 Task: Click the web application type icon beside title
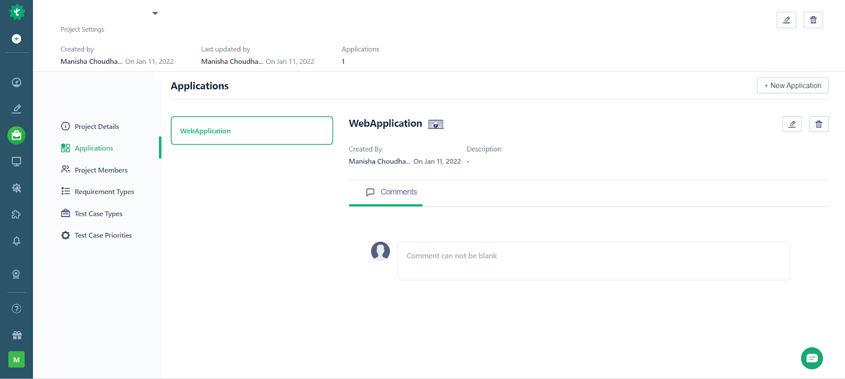tap(436, 125)
